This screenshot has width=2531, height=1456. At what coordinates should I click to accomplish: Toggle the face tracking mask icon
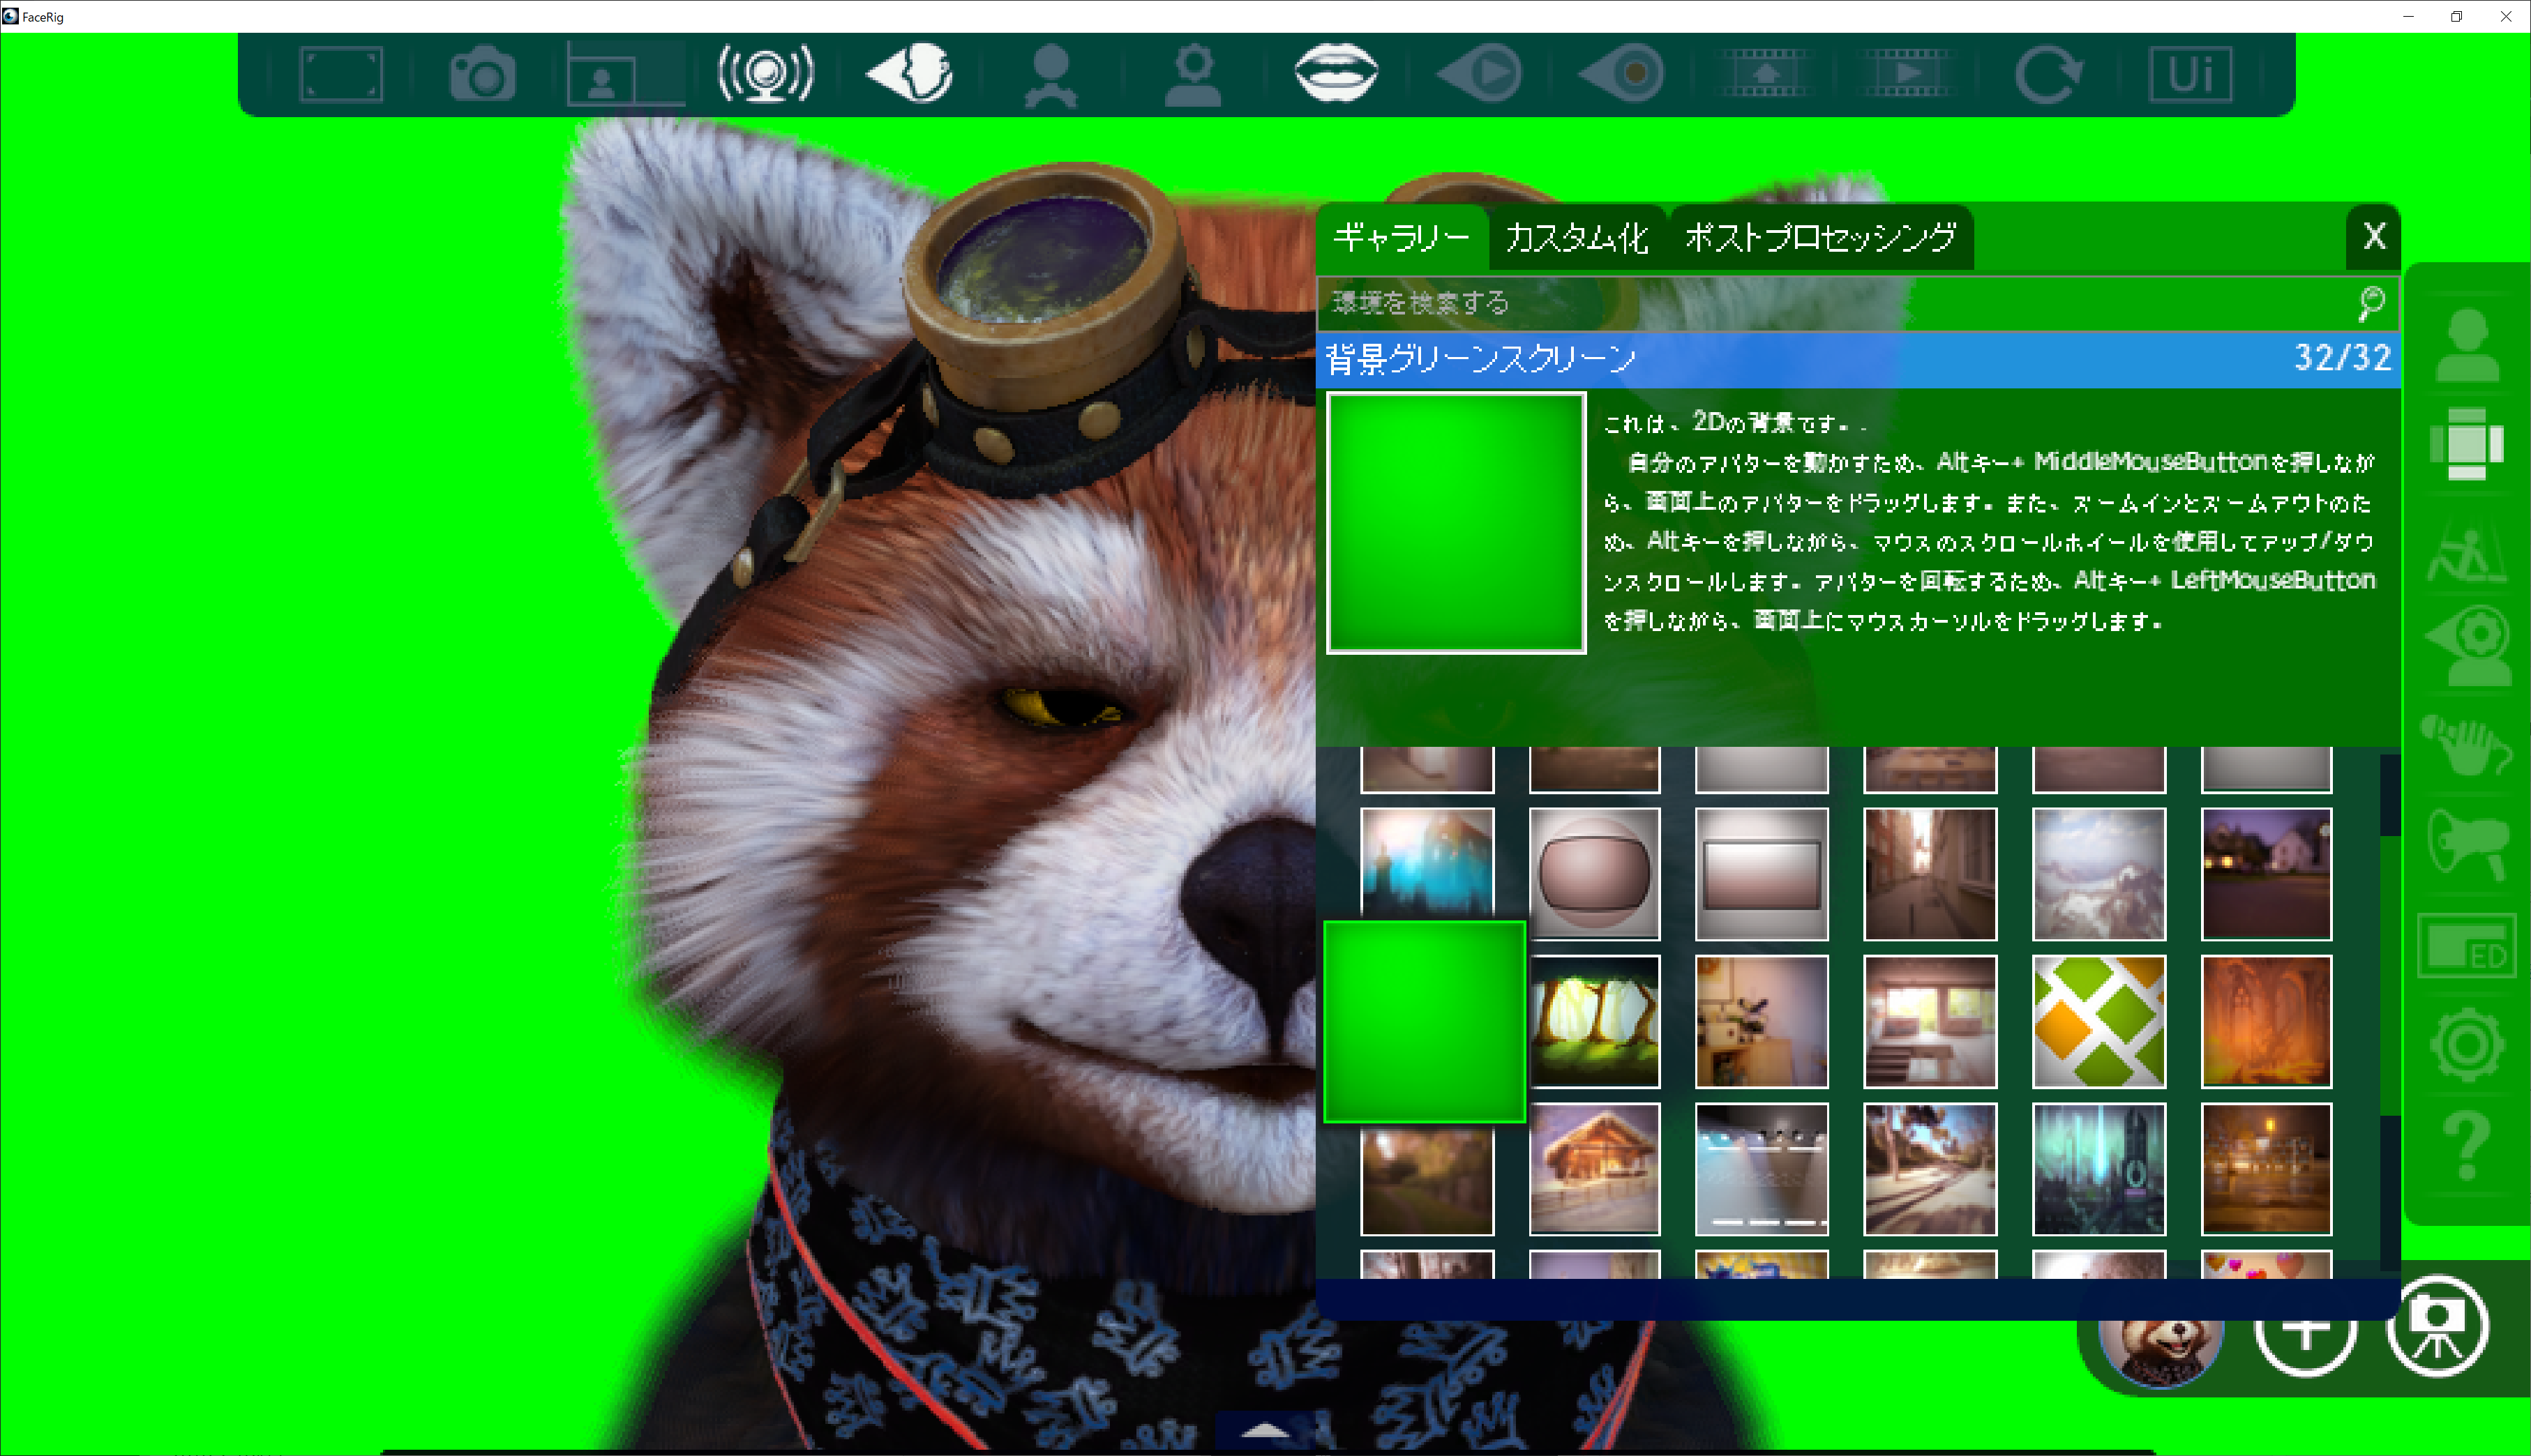click(x=909, y=74)
